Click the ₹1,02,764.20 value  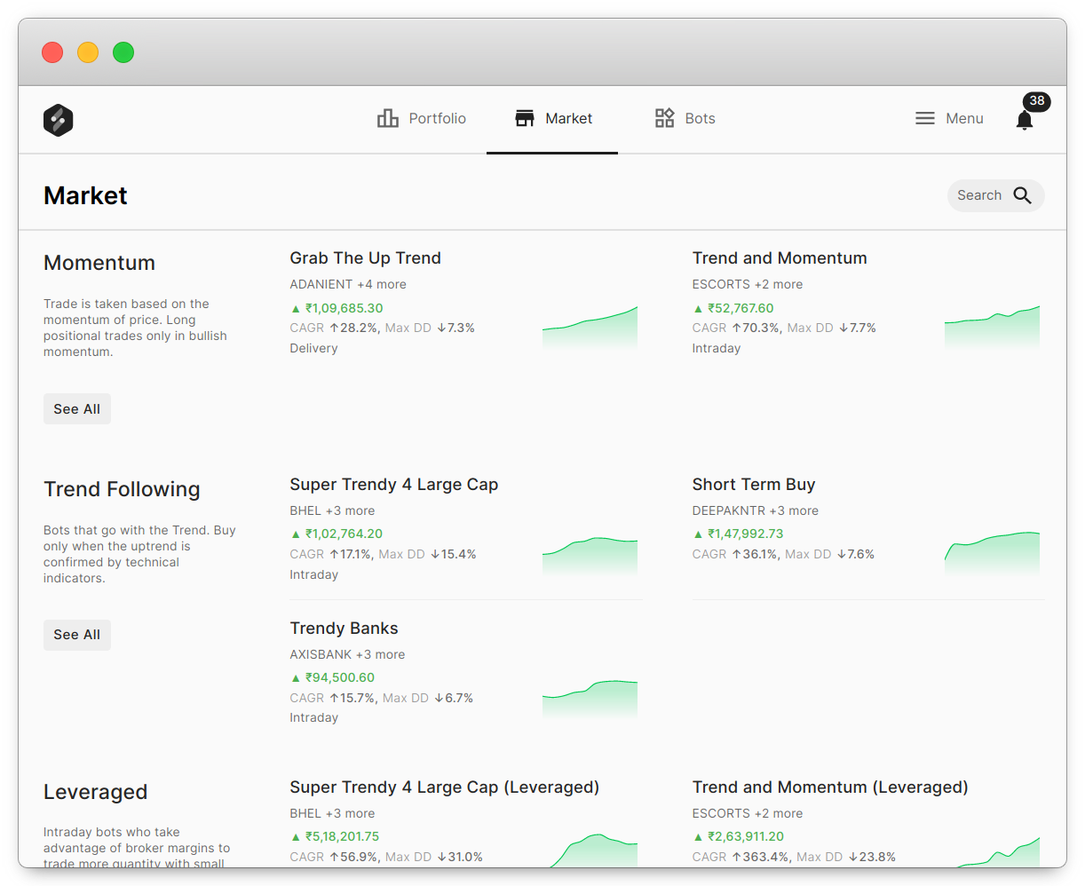click(344, 534)
